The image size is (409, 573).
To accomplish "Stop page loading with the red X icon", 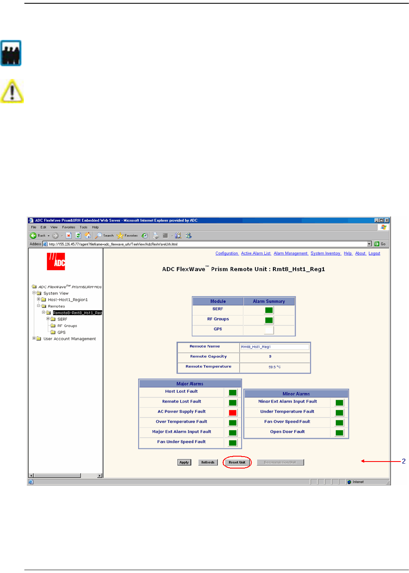I will tap(69, 236).
